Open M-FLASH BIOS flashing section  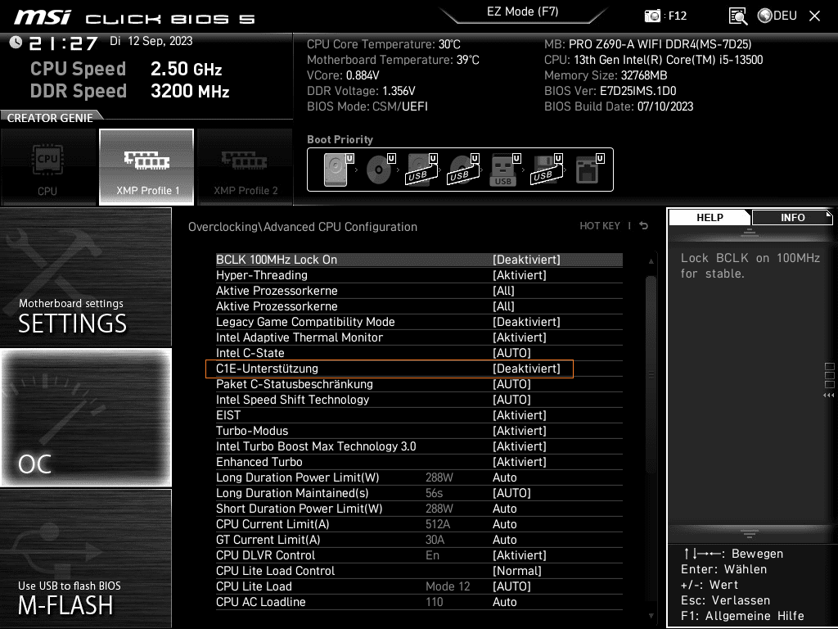(x=85, y=558)
